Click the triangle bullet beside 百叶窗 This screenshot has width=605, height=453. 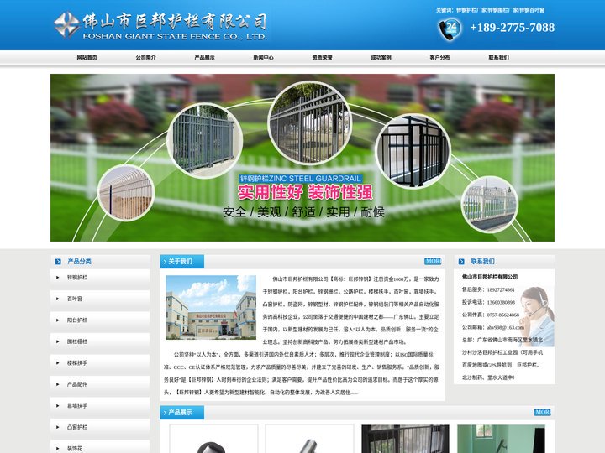click(x=58, y=299)
